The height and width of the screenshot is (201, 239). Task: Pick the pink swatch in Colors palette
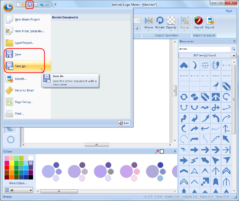(7, 158)
